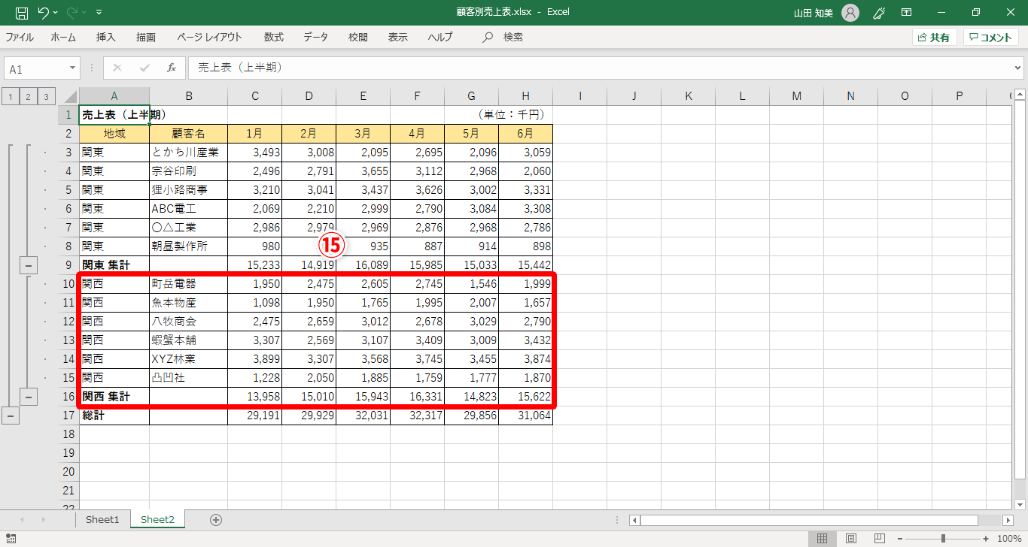1028x547 pixels.
Task: Show outline level 1 only
Action: [11, 96]
